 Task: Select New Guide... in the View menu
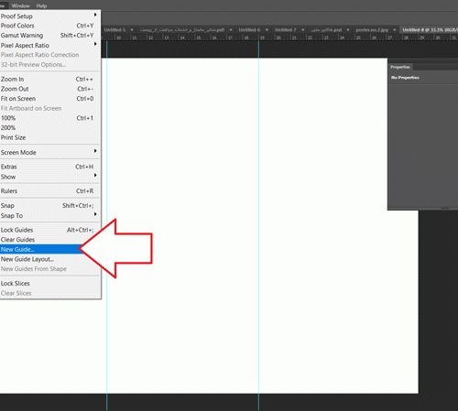(50, 249)
